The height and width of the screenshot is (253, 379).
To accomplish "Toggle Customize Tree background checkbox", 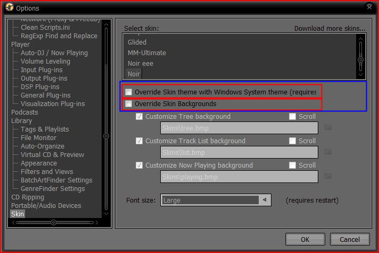I will (x=139, y=117).
